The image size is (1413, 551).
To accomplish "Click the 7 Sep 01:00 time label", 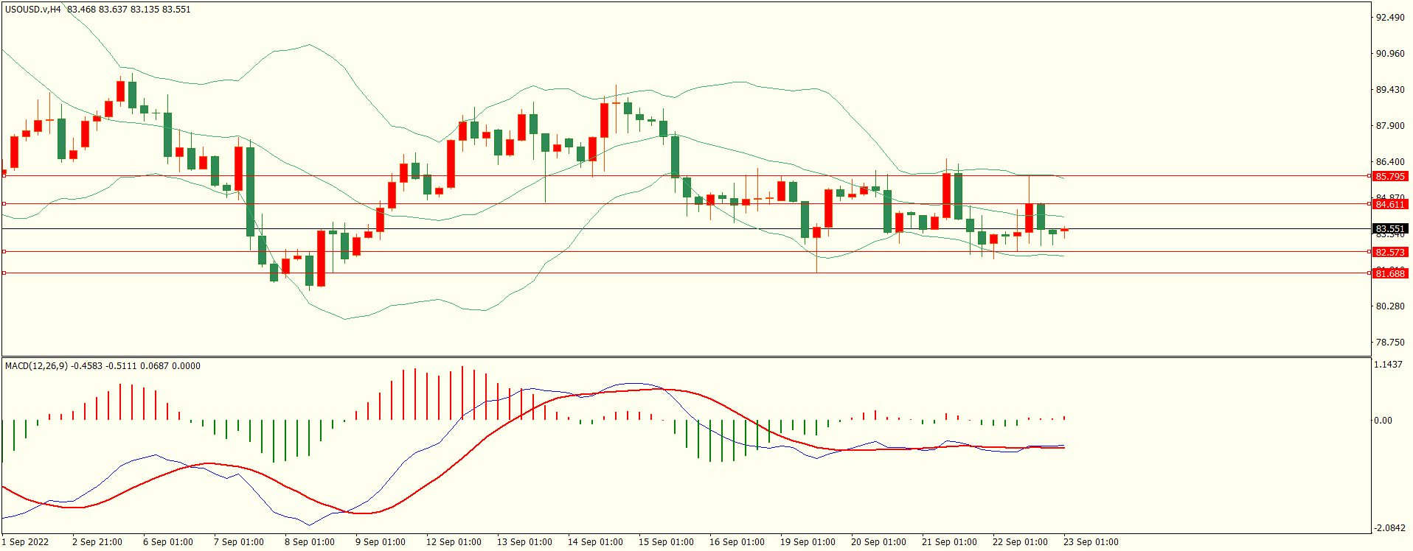I will (x=239, y=542).
